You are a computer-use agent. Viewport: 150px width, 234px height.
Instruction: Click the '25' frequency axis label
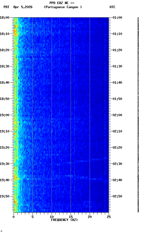109,217
